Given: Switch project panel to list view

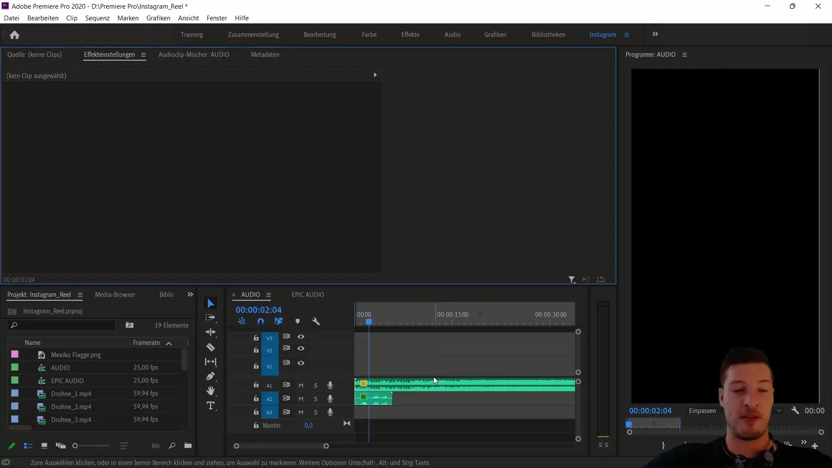Looking at the screenshot, I should pyautogui.click(x=28, y=445).
